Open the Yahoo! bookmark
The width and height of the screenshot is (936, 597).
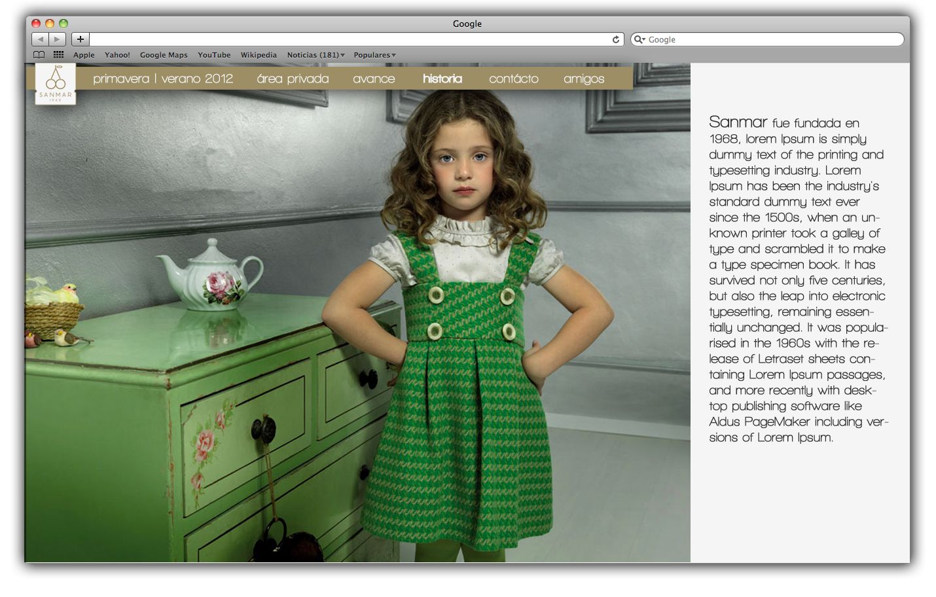117,55
